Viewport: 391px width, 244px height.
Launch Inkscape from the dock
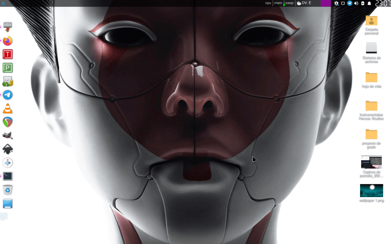pos(8,149)
